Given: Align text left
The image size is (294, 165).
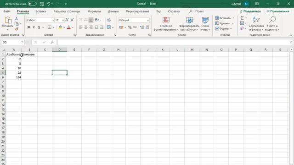Looking at the screenshot, I should pos(81,27).
